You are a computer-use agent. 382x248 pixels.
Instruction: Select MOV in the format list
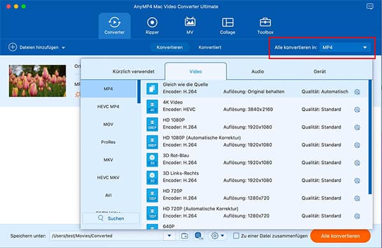(x=108, y=125)
